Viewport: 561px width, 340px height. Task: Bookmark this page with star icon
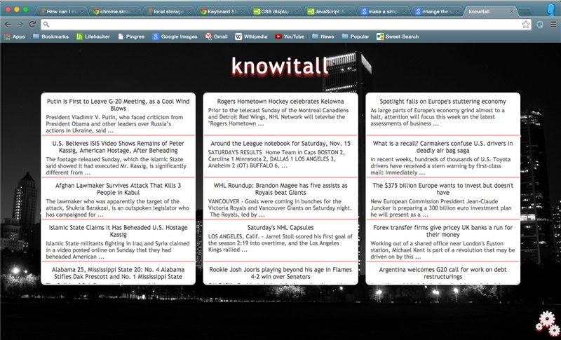coord(525,25)
